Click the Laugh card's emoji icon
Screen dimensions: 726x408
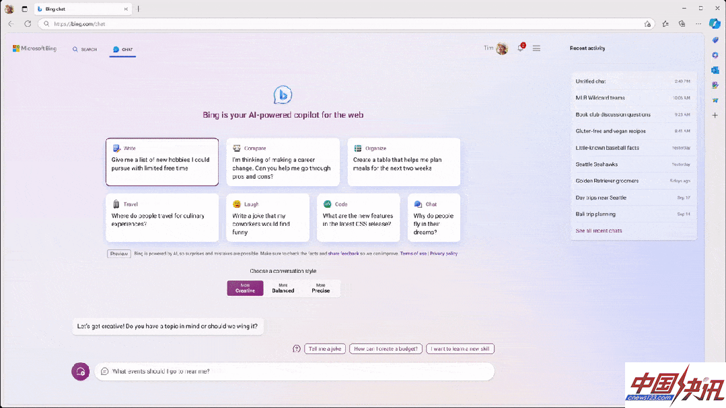pos(237,204)
